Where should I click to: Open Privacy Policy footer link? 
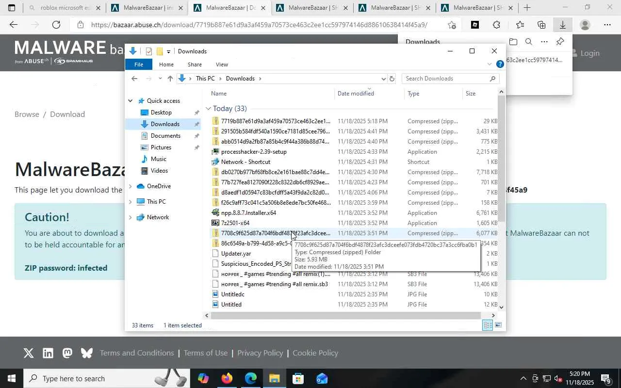coord(260,353)
